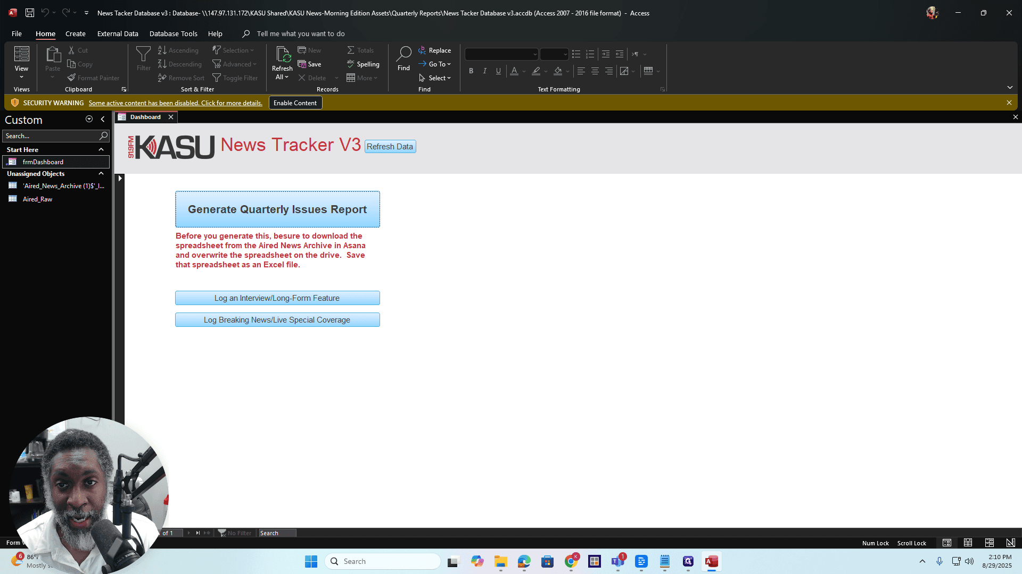
Task: Open the File menu
Action: (17, 33)
